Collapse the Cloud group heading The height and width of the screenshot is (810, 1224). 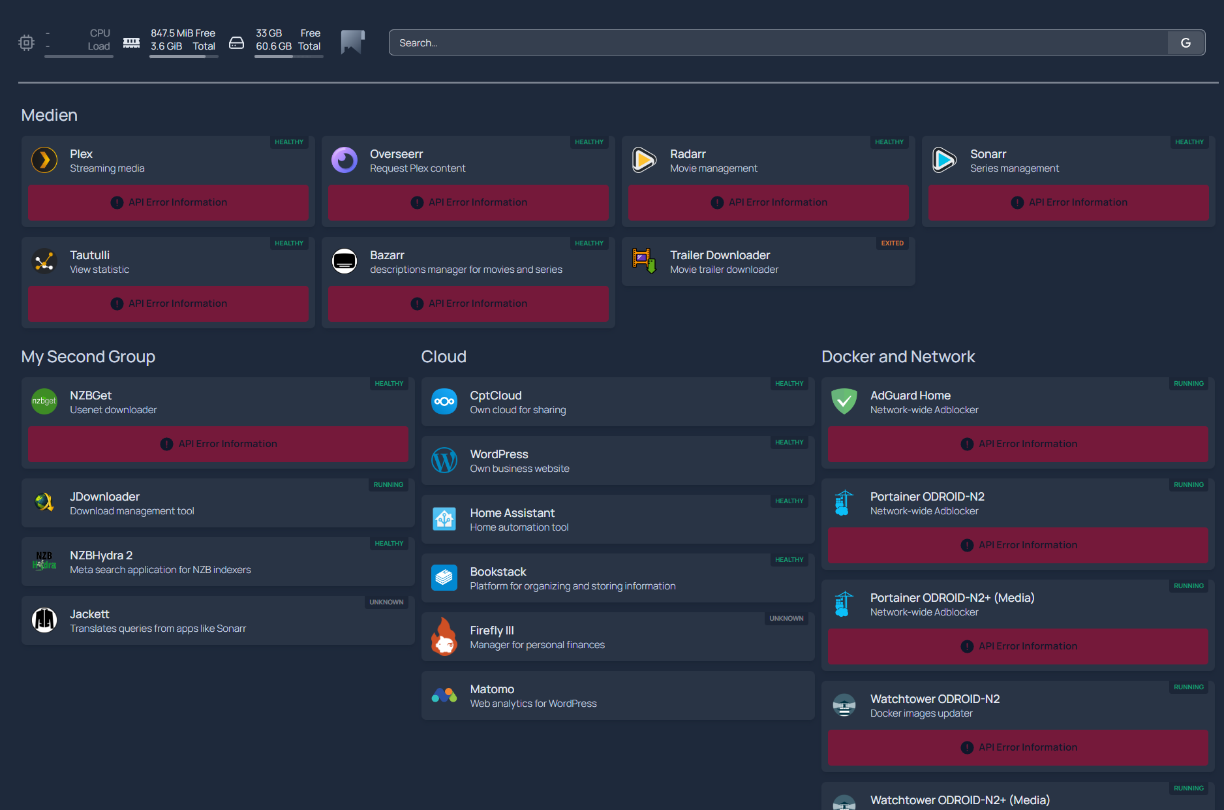point(444,356)
